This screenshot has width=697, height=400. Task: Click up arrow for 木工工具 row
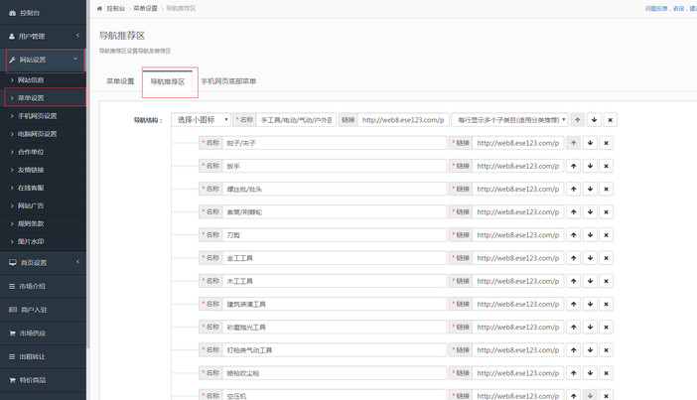click(573, 281)
